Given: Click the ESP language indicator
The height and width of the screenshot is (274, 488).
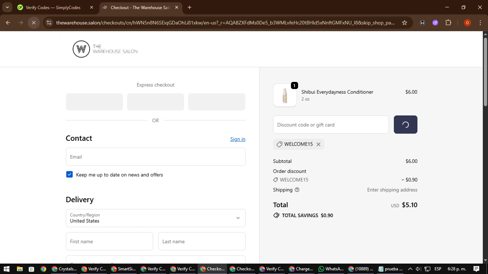Looking at the screenshot, I should pos(438,269).
